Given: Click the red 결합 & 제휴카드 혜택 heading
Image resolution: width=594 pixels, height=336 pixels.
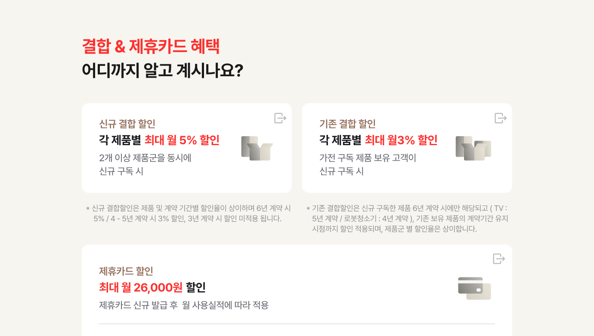Looking at the screenshot, I should [x=151, y=47].
